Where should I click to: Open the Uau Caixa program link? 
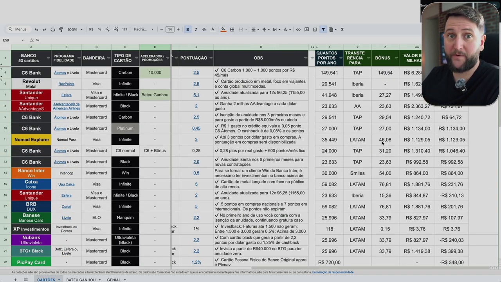tap(66, 184)
